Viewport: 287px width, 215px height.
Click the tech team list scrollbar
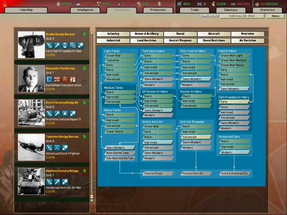pos(91,115)
